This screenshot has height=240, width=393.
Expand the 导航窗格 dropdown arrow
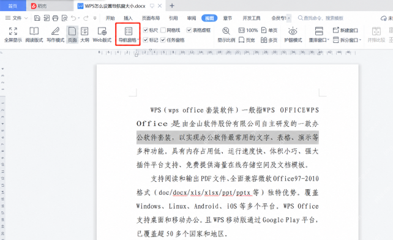tap(138, 40)
